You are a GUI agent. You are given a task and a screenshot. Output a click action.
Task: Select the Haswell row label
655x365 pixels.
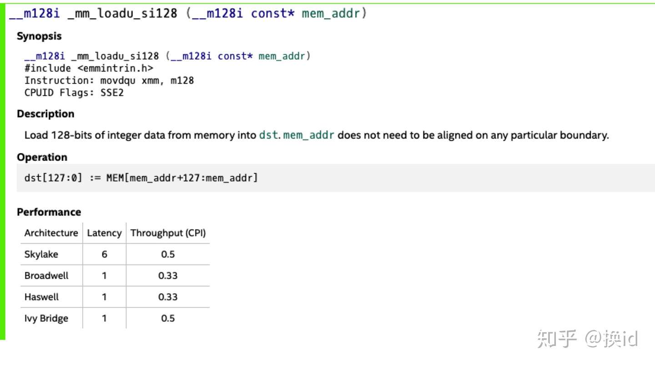[x=42, y=297]
